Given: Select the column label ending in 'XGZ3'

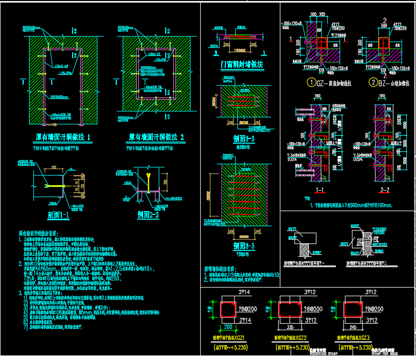Looking at the screenshot, I should pyautogui.click(x=354, y=338).
